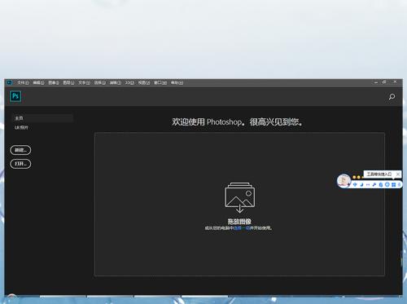Click the moon icon in floating bar
Image resolution: width=407 pixels, height=304 pixels.
(361, 185)
